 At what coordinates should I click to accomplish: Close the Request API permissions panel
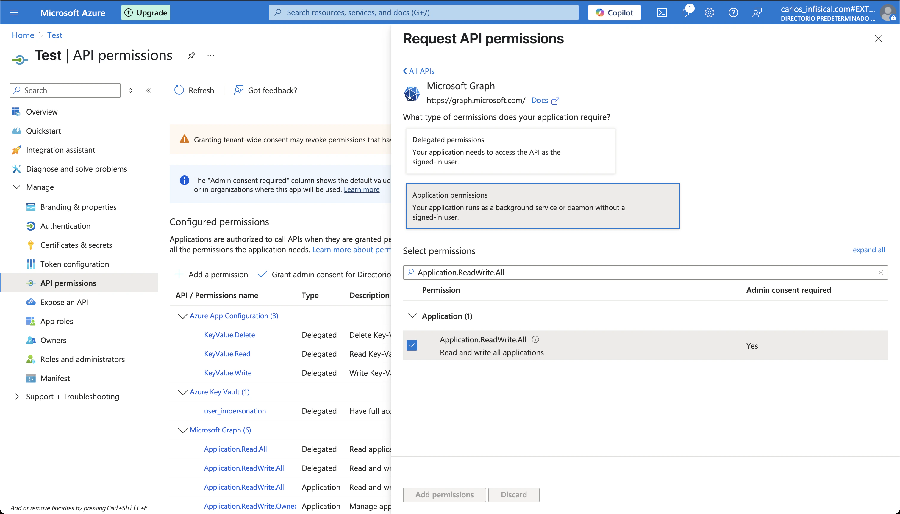[879, 39]
